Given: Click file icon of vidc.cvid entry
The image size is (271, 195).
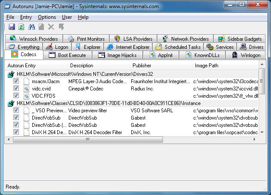Looking at the screenshot, I should [x=26, y=89].
